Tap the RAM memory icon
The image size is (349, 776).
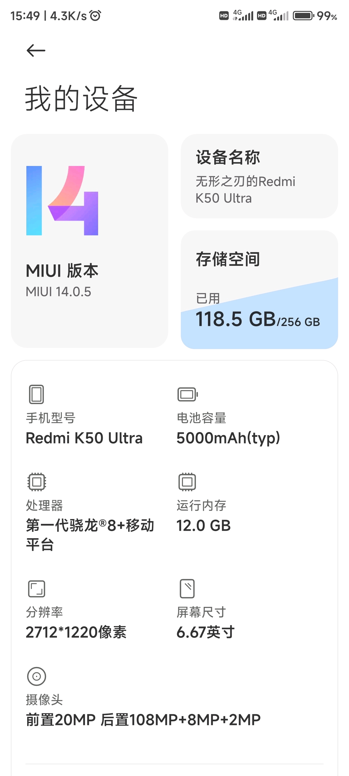[187, 482]
